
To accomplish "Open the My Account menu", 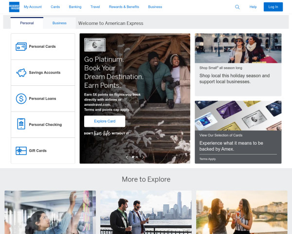I will tap(33, 7).
